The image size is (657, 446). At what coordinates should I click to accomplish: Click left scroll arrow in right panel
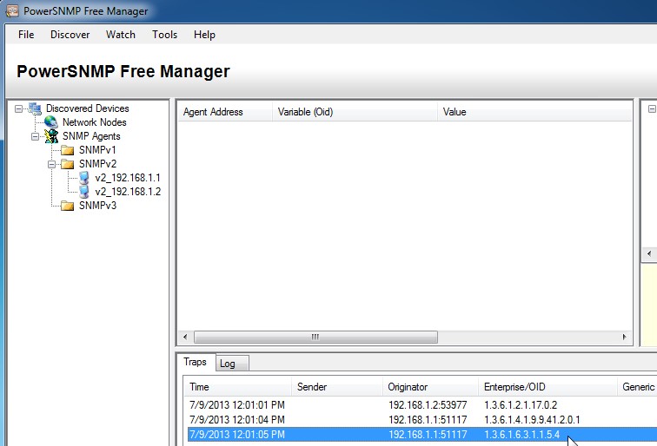pyautogui.click(x=649, y=253)
